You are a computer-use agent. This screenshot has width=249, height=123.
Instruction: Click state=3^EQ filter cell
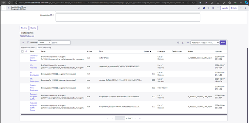point(104,58)
